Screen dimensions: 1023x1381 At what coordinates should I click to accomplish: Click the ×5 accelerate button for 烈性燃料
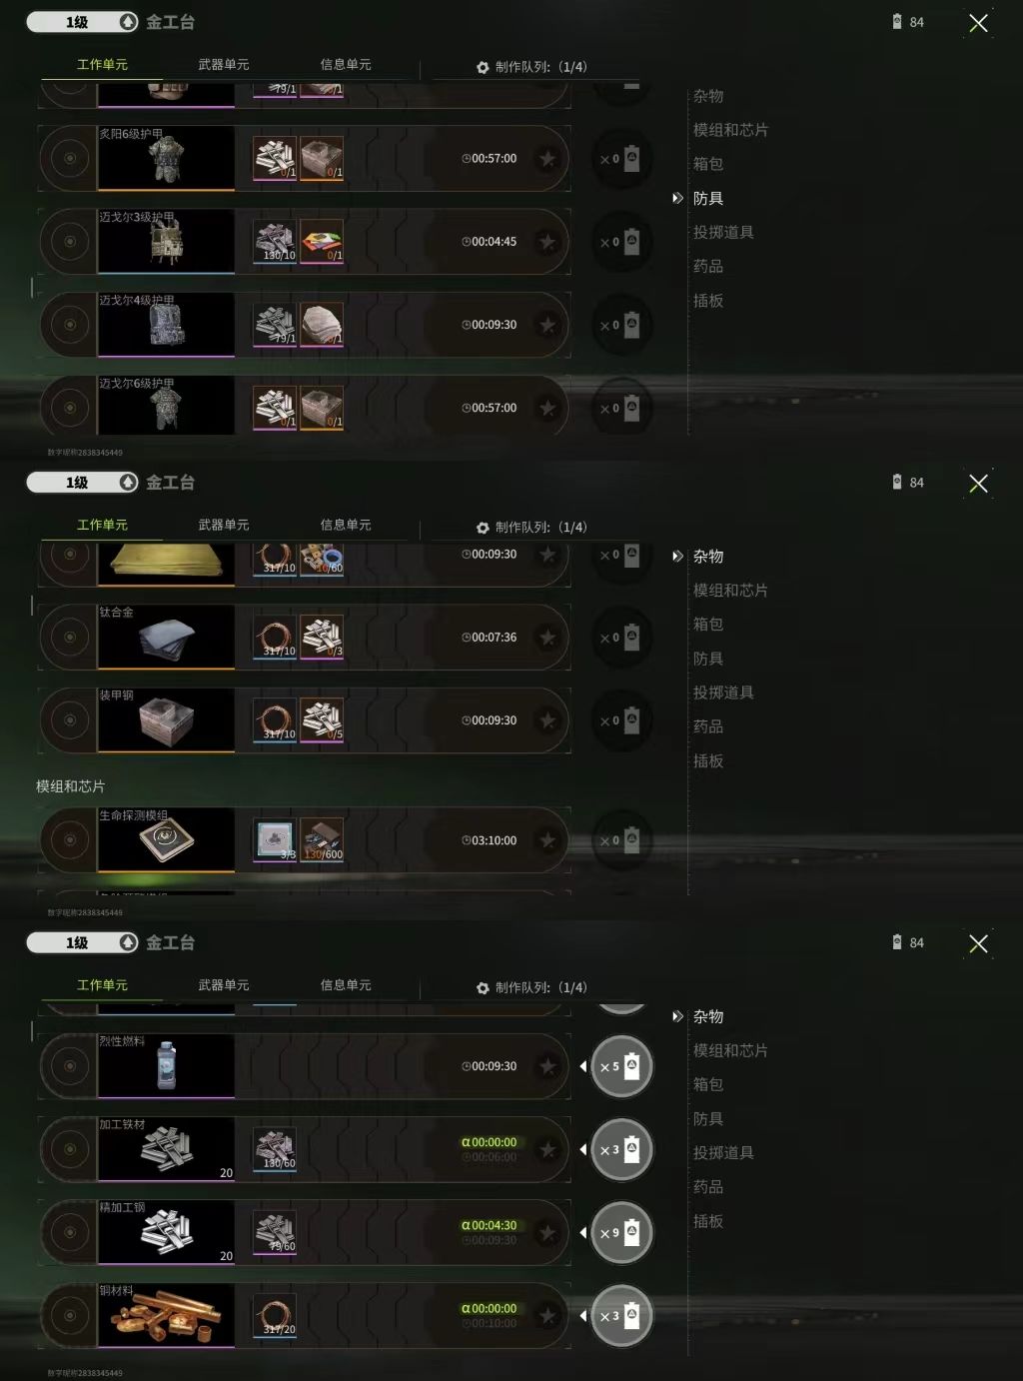click(621, 1066)
